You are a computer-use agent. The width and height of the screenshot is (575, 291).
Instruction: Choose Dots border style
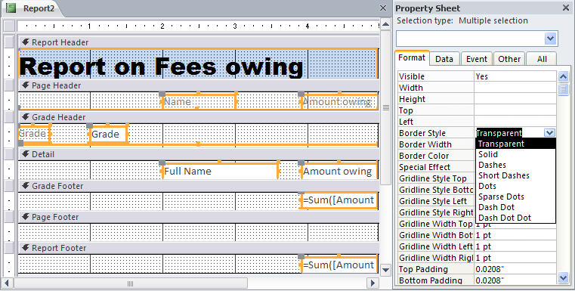point(515,186)
